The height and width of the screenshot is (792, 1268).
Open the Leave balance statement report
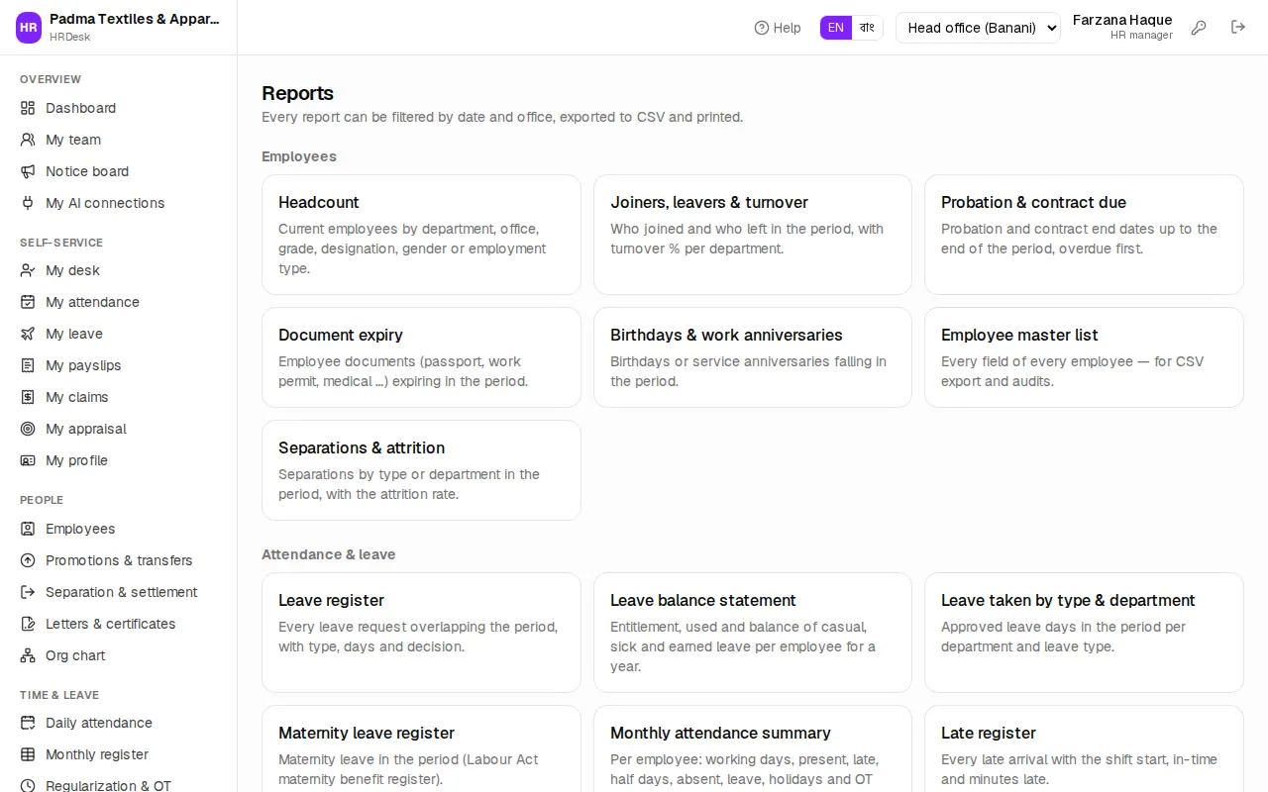point(753,633)
